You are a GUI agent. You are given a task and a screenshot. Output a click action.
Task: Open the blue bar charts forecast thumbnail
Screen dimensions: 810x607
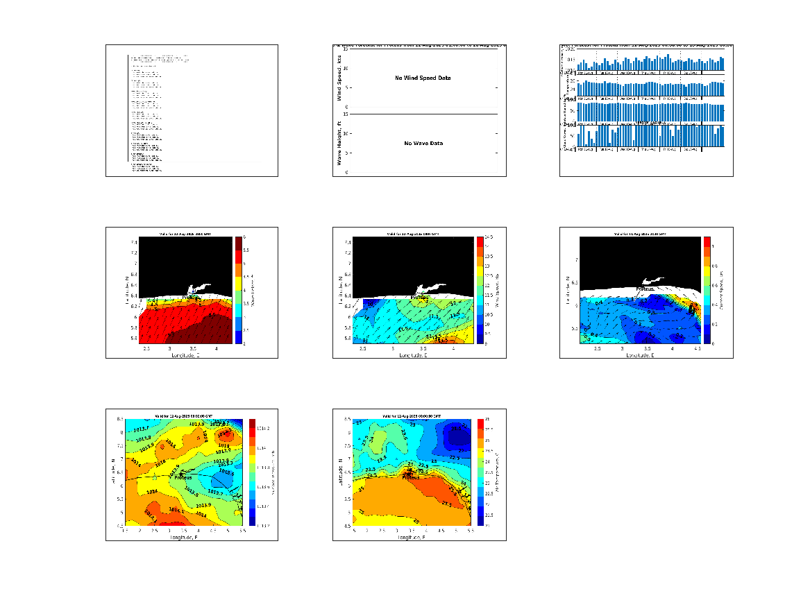pos(646,110)
